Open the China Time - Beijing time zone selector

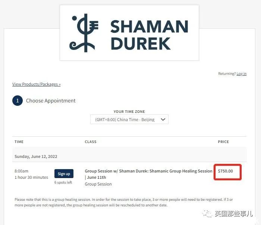tap(129, 119)
